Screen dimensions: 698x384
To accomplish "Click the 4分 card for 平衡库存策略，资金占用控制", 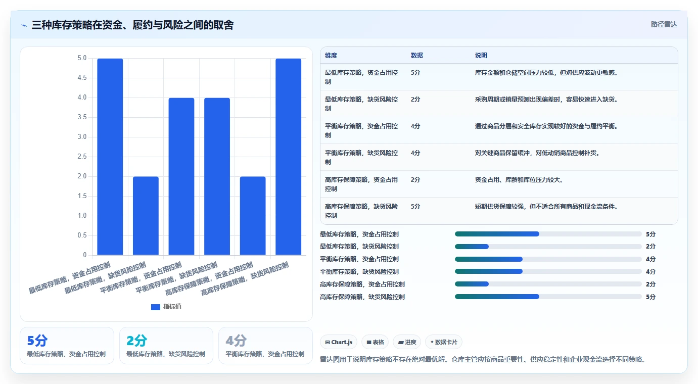I will [x=265, y=346].
